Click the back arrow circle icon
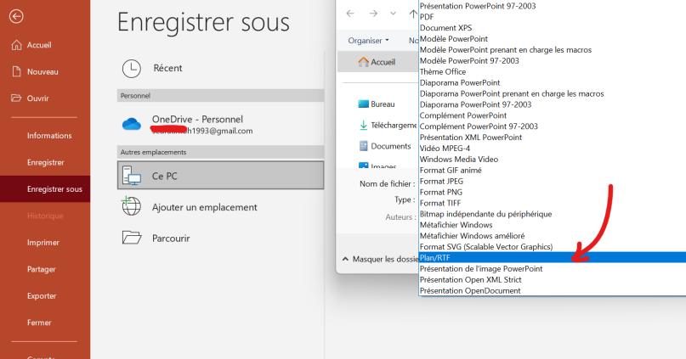 pyautogui.click(x=16, y=17)
